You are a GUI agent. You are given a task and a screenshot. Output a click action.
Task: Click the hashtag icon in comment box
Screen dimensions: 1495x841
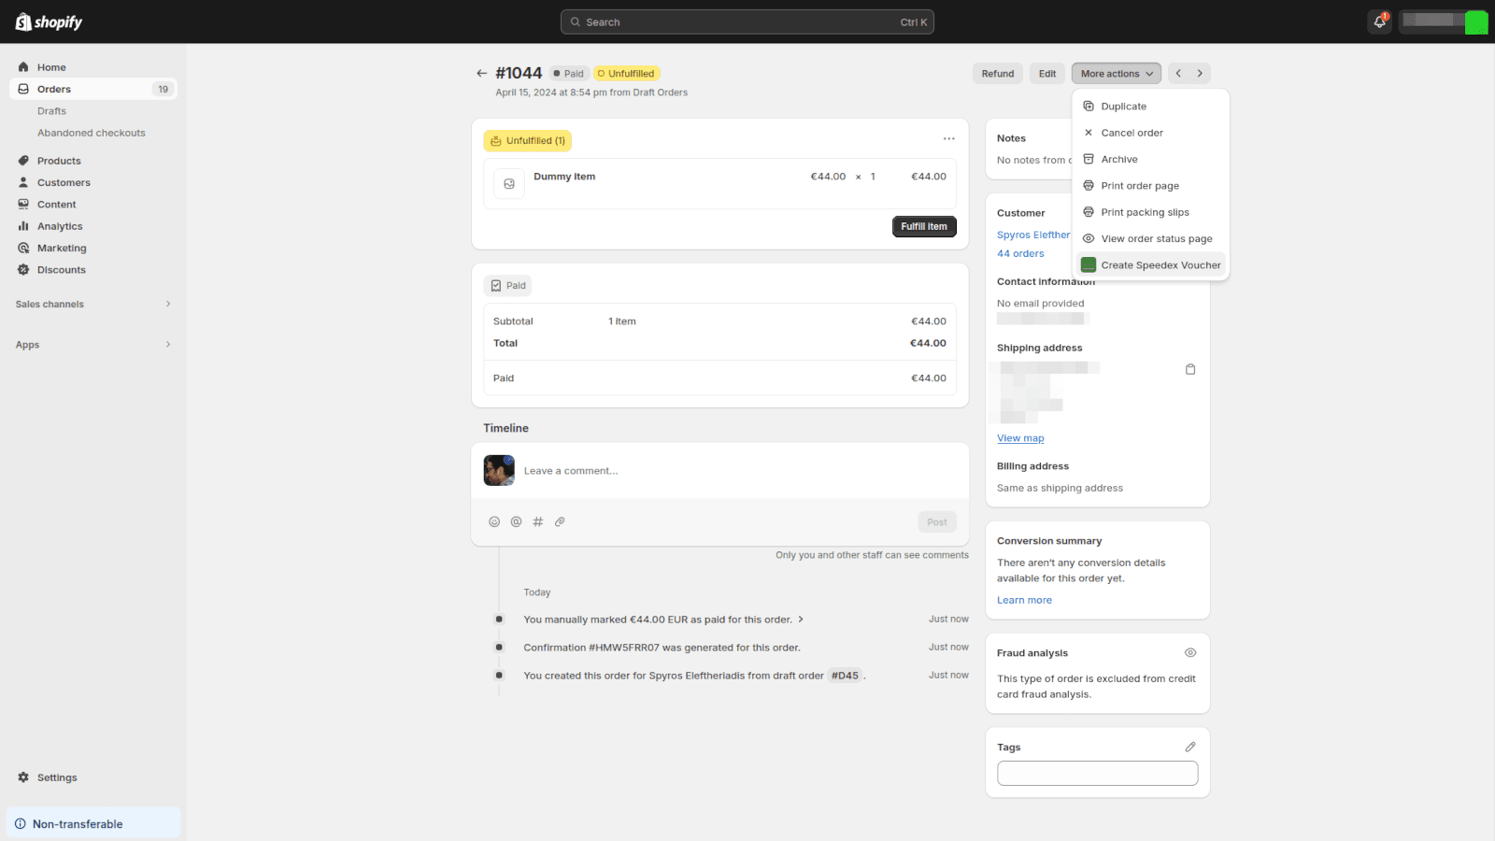point(538,522)
